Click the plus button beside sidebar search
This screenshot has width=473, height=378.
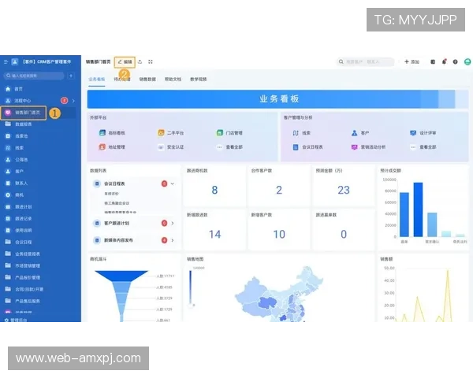click(x=71, y=76)
